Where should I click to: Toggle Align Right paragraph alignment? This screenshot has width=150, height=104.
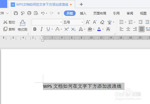[x=135, y=29]
